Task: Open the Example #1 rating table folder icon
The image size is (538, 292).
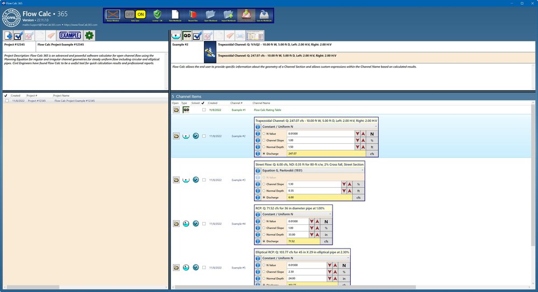Action: 176,110
